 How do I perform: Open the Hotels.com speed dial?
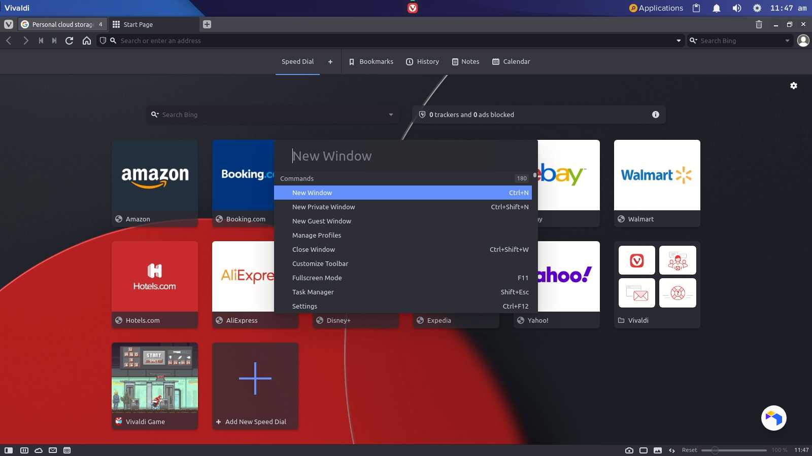155,285
